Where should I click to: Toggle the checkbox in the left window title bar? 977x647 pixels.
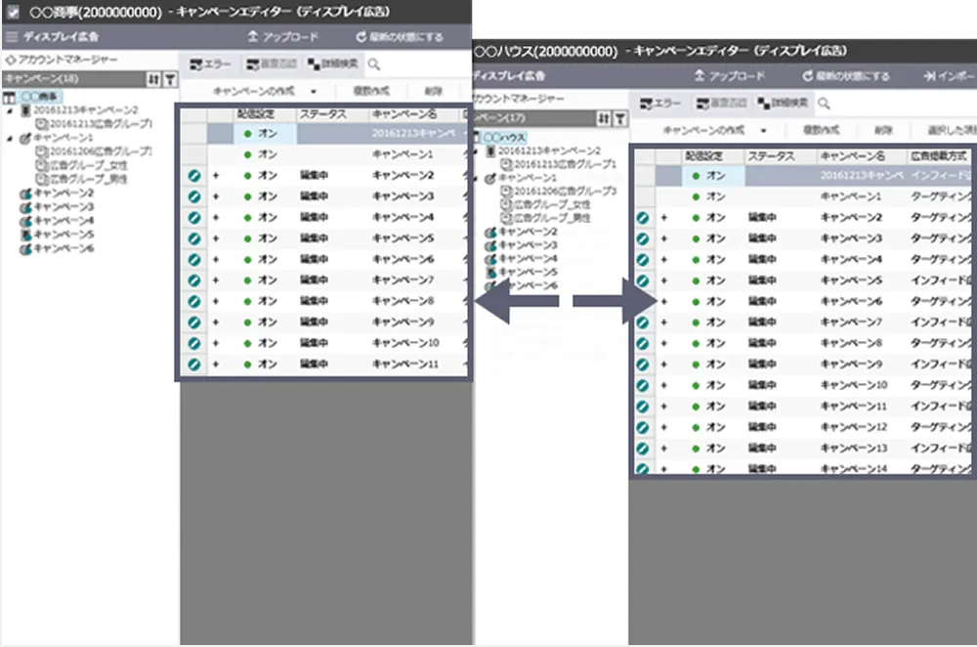click(12, 12)
